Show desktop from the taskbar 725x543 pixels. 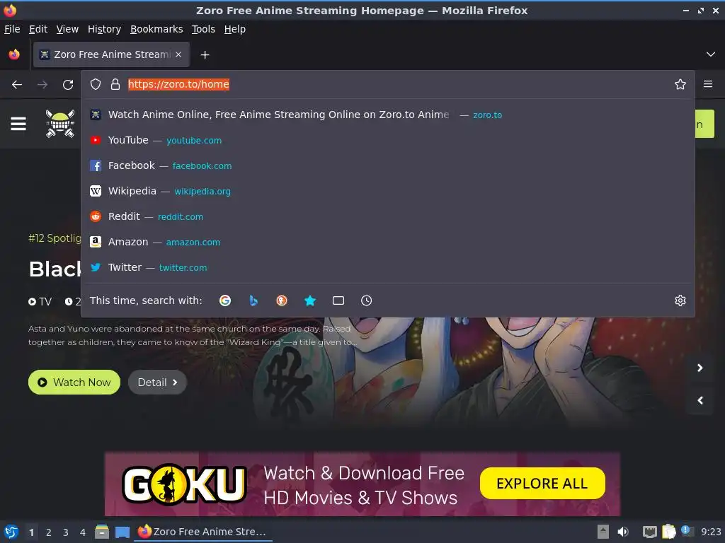[122, 532]
